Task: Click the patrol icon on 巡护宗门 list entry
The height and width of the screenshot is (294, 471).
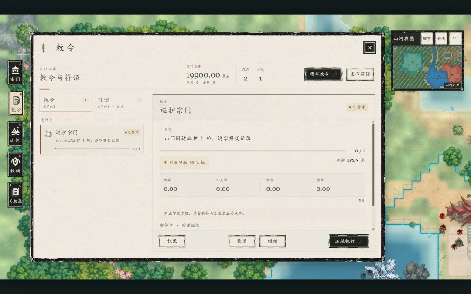Action: pyautogui.click(x=48, y=134)
